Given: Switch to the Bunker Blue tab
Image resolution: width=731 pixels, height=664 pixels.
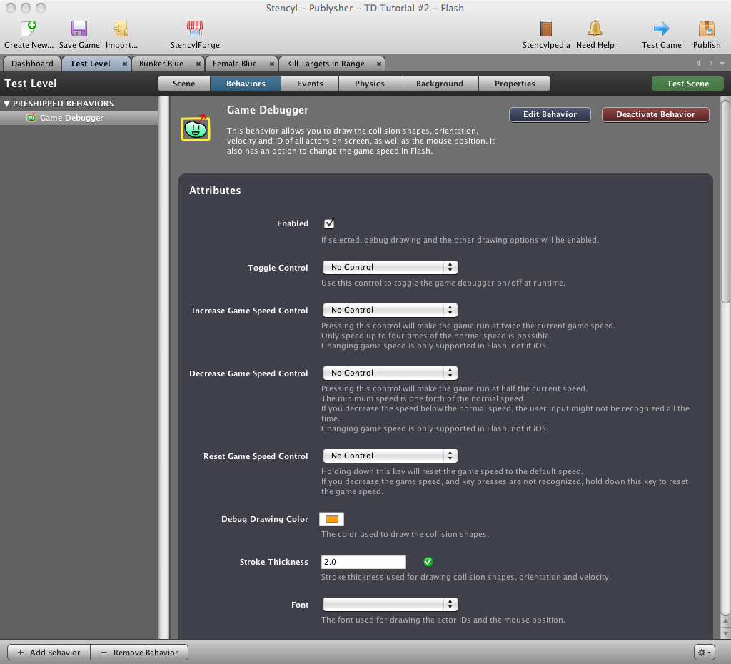Looking at the screenshot, I should (x=161, y=64).
